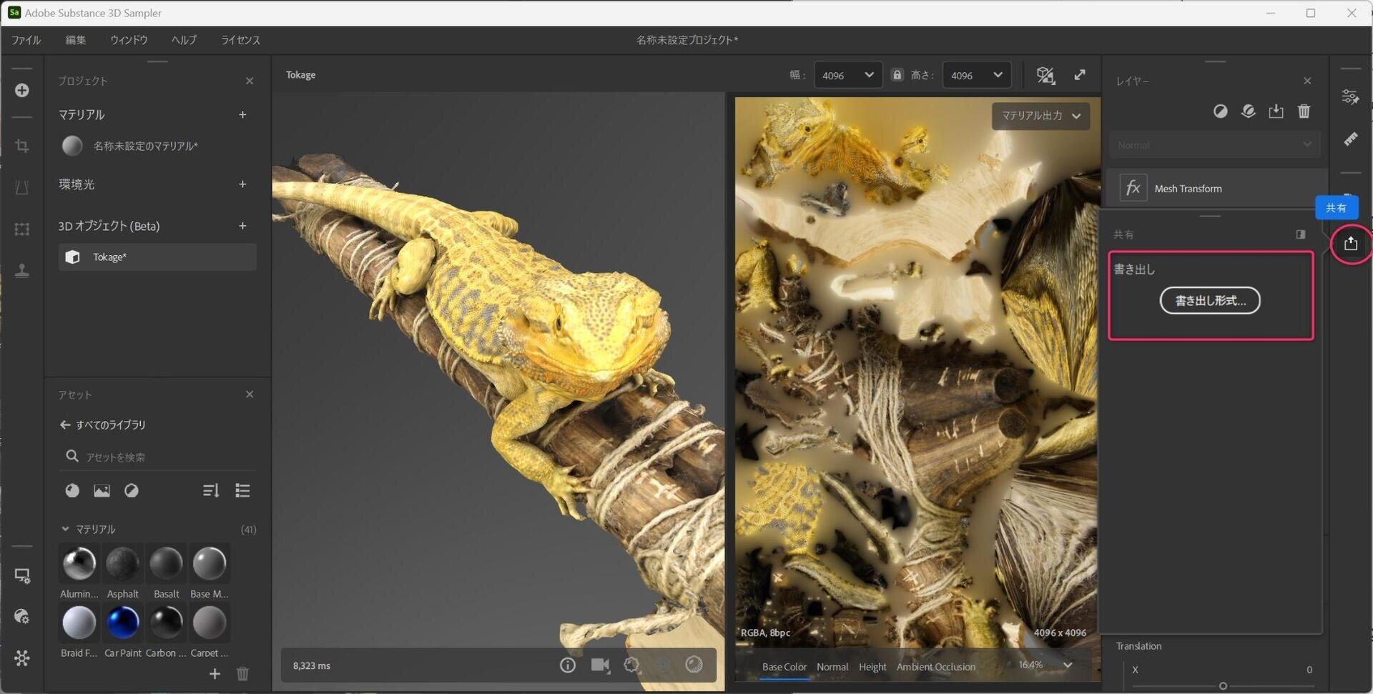1373x694 pixels.
Task: Select the Car Paint material thumbnail
Action: click(x=123, y=623)
